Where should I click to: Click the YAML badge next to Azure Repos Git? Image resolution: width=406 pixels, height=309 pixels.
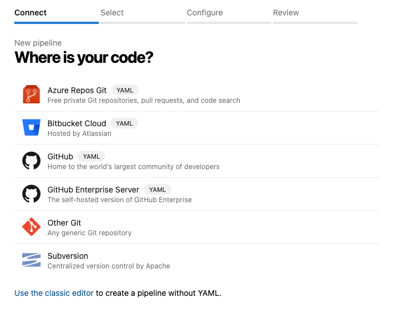[125, 90]
